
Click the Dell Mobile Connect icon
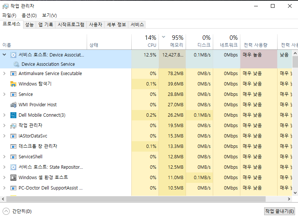[13, 115]
